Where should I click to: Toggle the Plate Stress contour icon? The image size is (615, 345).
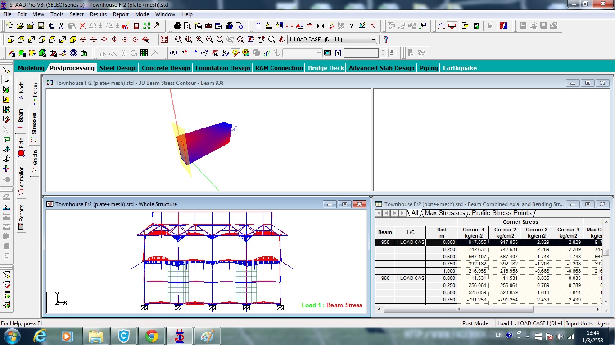(x=246, y=53)
